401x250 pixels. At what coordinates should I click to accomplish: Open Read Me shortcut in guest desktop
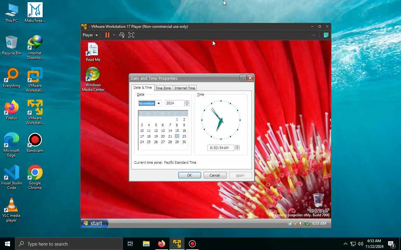(x=93, y=52)
